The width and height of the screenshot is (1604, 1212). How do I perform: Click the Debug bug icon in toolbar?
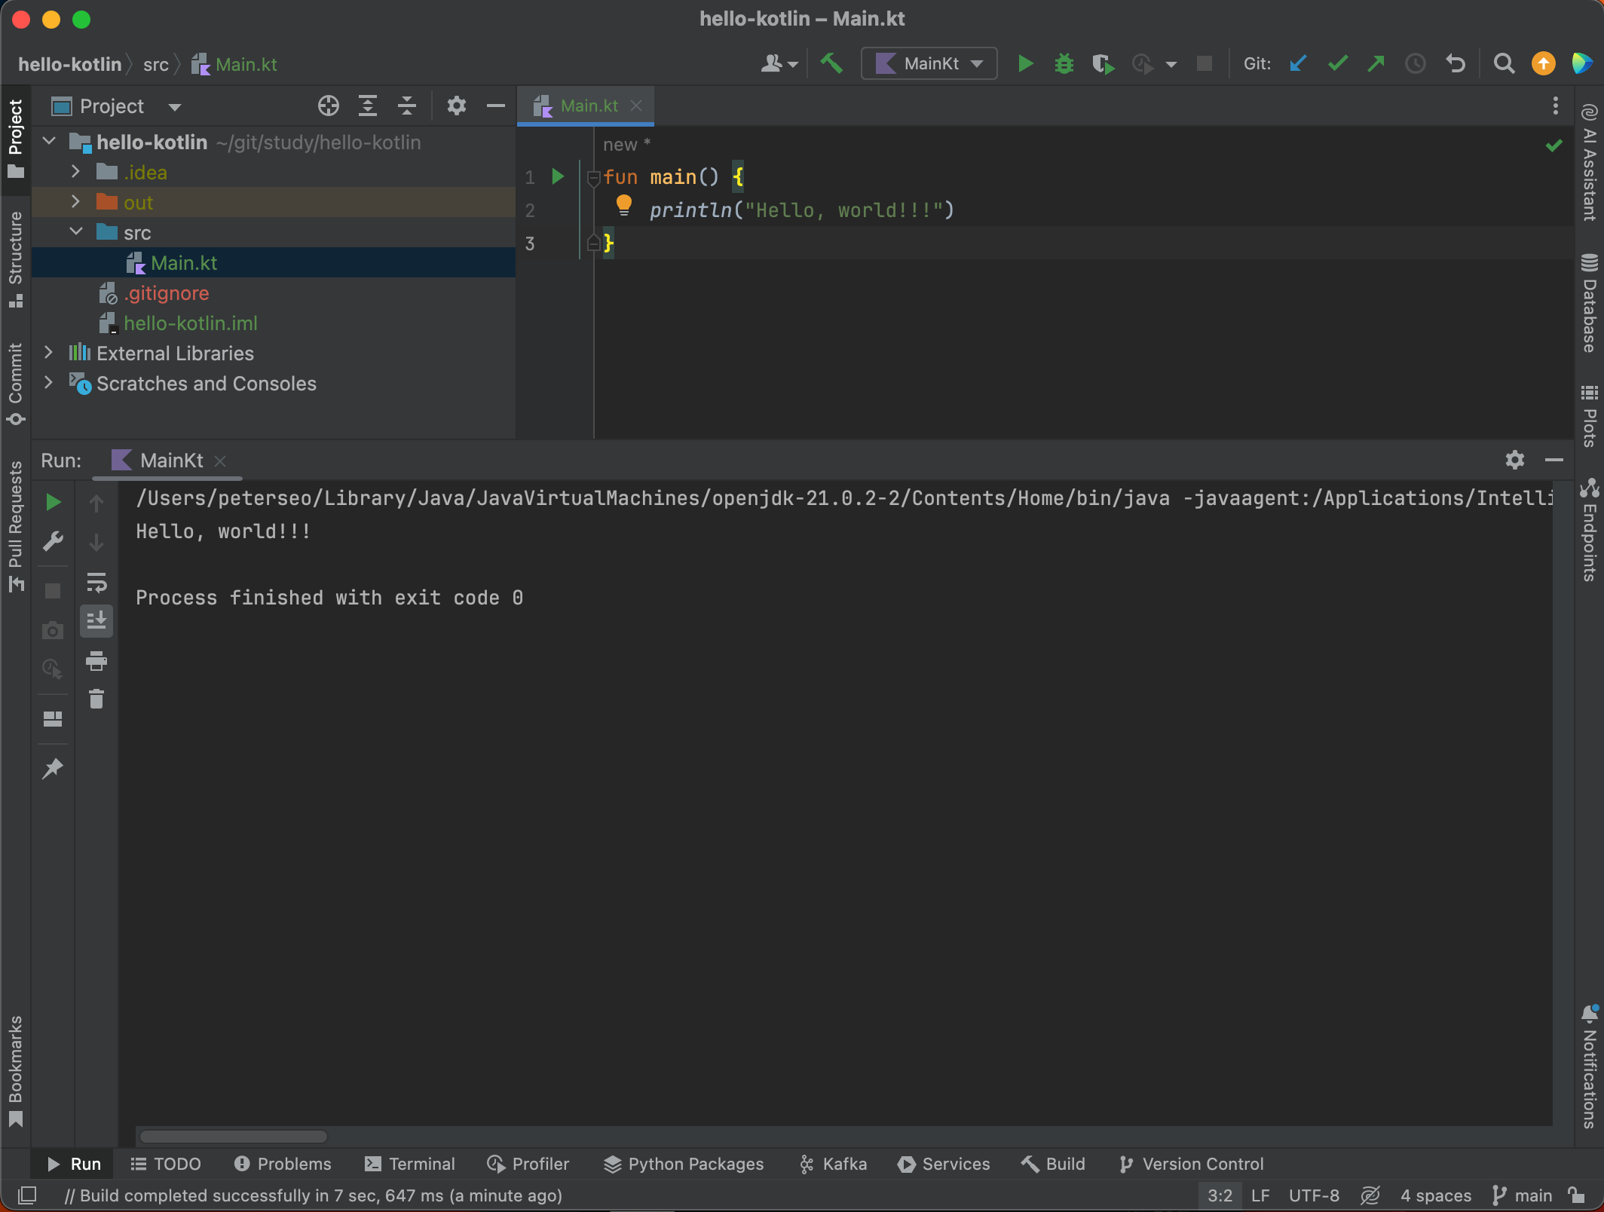[x=1064, y=63]
